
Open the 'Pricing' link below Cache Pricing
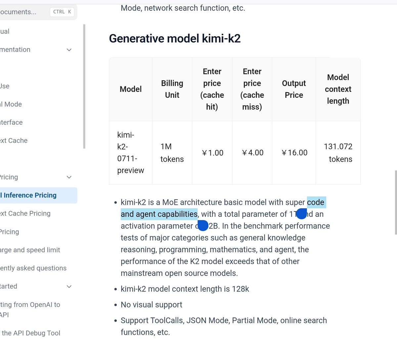pyautogui.click(x=9, y=232)
